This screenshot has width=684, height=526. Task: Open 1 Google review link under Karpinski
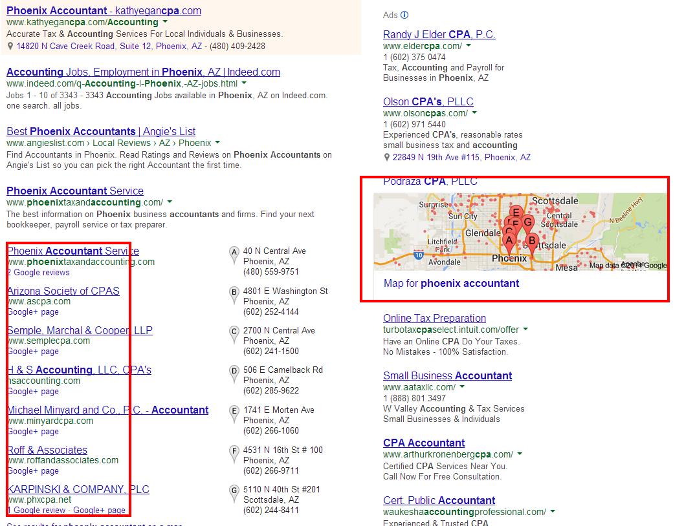click(37, 510)
